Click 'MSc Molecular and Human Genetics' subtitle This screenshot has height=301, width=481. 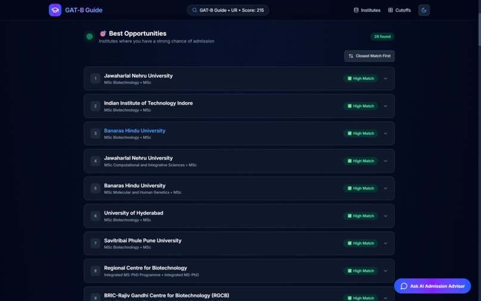137,192
